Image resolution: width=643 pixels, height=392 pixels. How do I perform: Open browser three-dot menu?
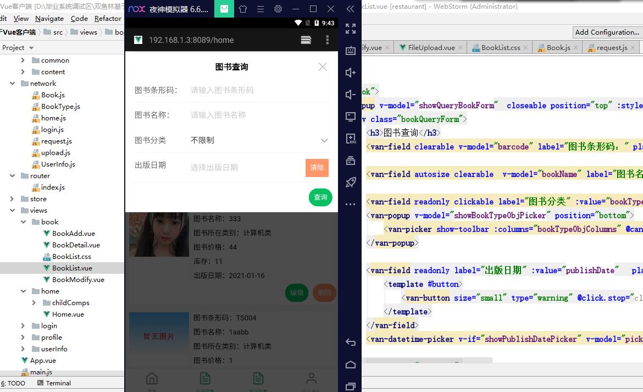click(x=327, y=40)
